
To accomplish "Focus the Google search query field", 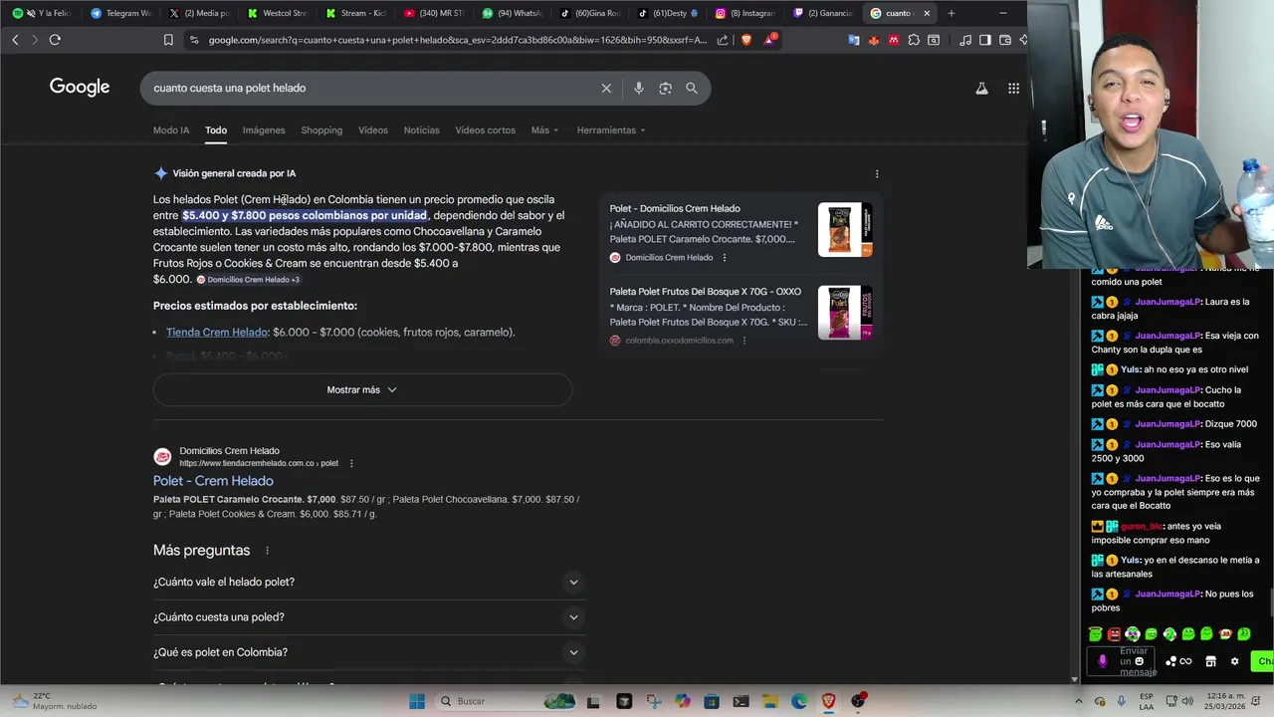I will point(368,88).
